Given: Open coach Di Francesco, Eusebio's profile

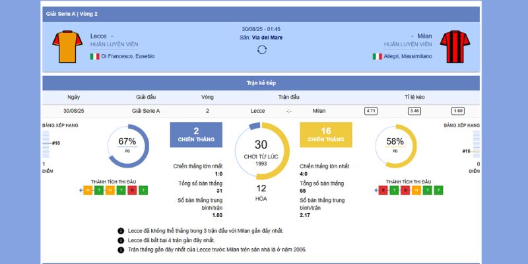Looking at the screenshot, I should pos(127,57).
